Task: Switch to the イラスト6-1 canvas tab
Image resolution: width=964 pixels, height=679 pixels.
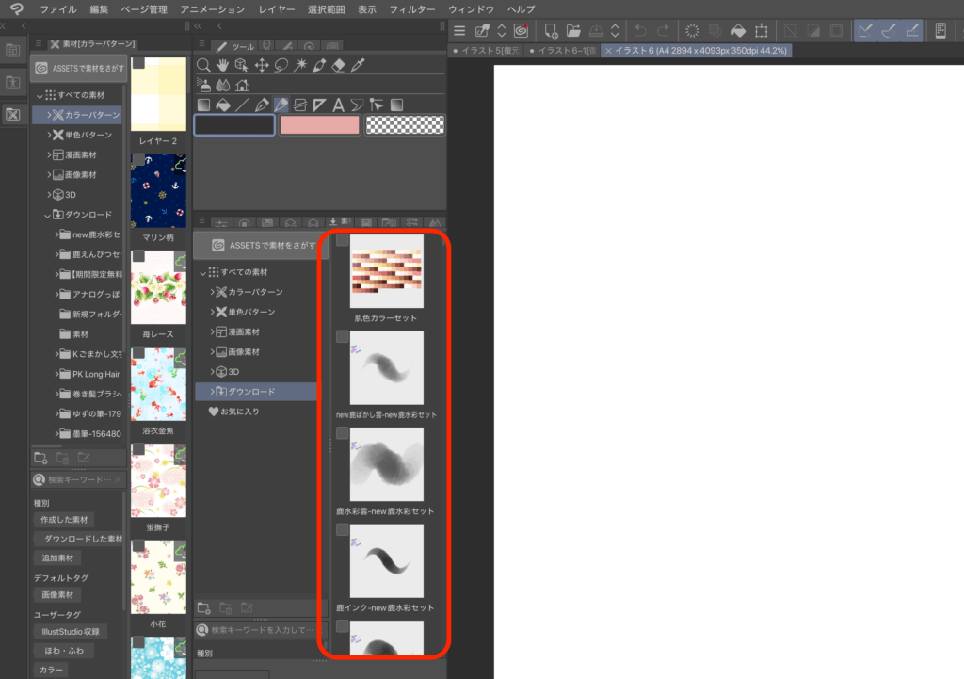Action: tap(563, 51)
